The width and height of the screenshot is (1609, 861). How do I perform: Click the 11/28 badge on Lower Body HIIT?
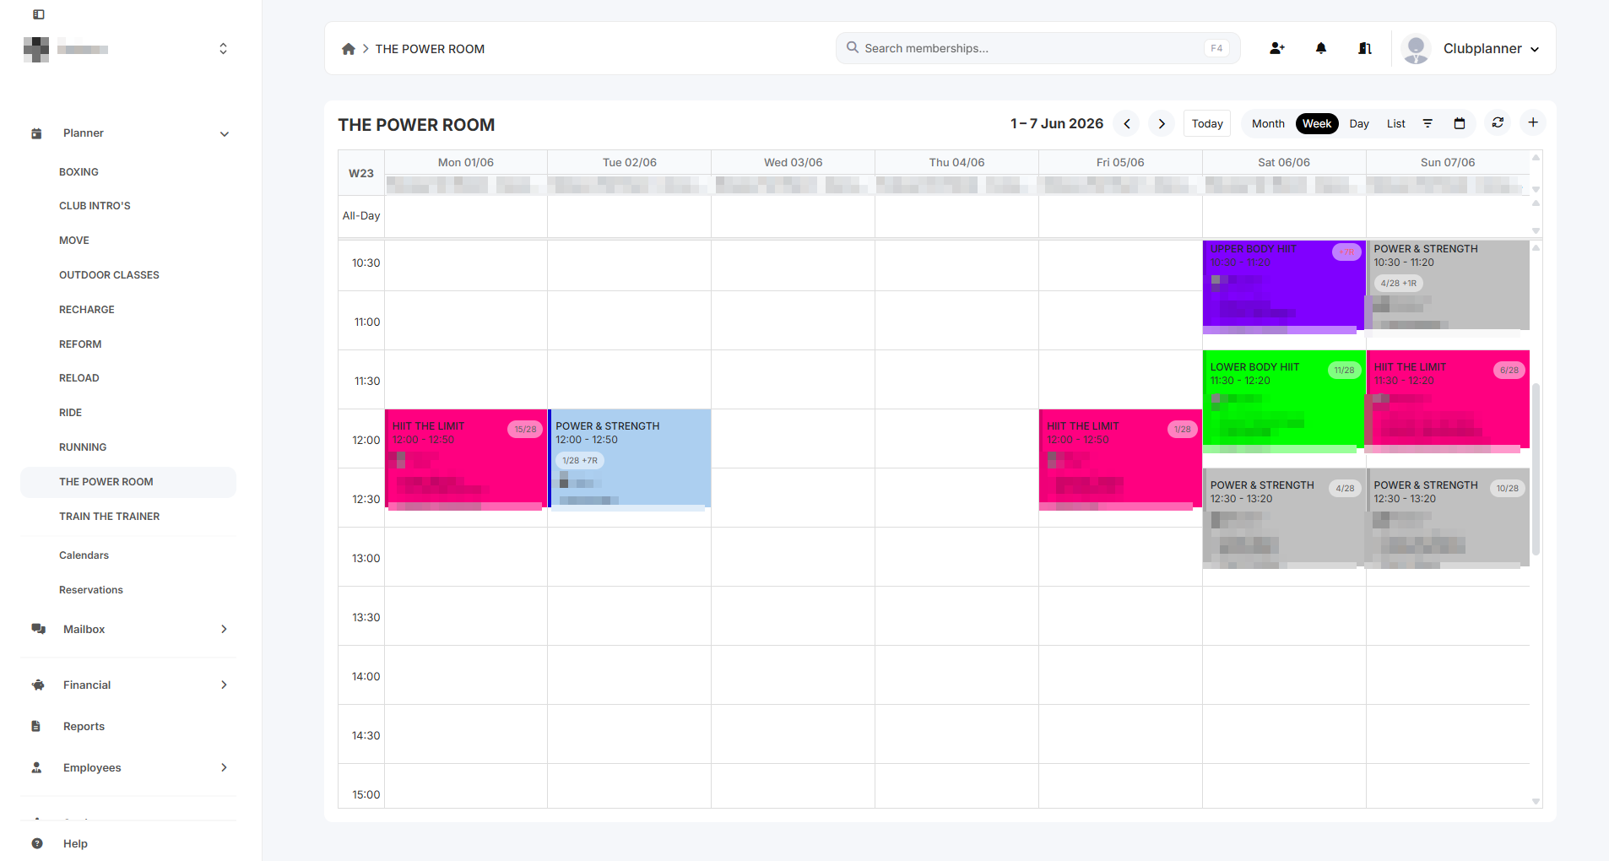point(1344,371)
